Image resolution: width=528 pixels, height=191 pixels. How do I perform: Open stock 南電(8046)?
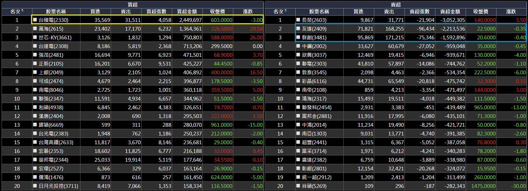pos(51,90)
